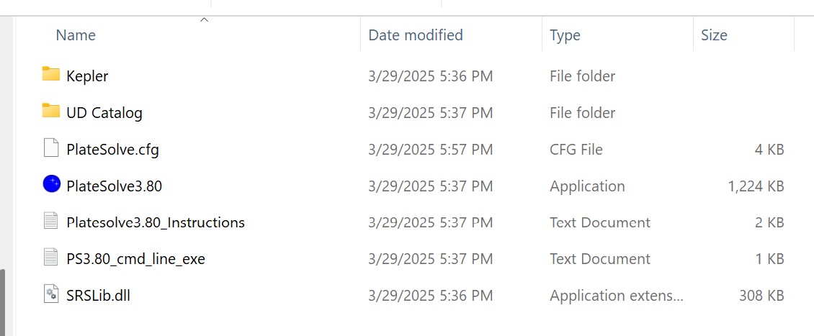The image size is (814, 336).
Task: Select the SRSLib.dll file name
Action: click(x=98, y=296)
